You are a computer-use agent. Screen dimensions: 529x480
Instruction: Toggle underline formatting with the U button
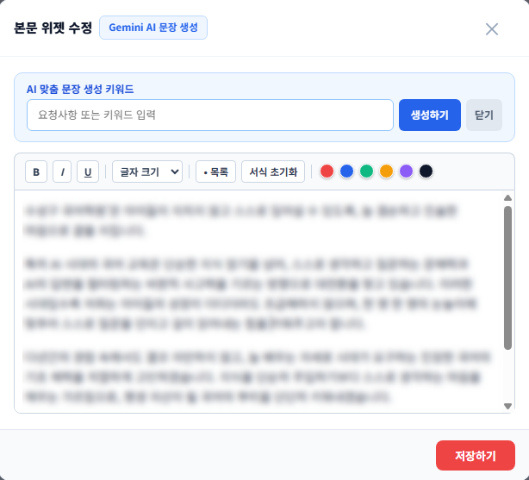click(88, 171)
